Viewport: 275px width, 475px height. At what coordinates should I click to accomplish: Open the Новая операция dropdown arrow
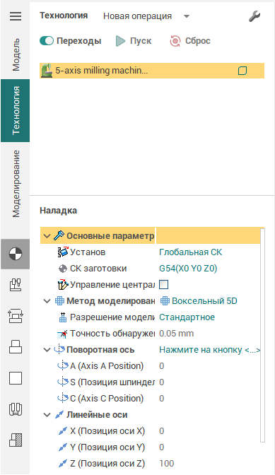(187, 16)
